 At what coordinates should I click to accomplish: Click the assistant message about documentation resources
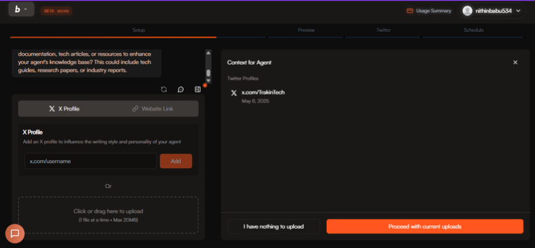pos(86,63)
